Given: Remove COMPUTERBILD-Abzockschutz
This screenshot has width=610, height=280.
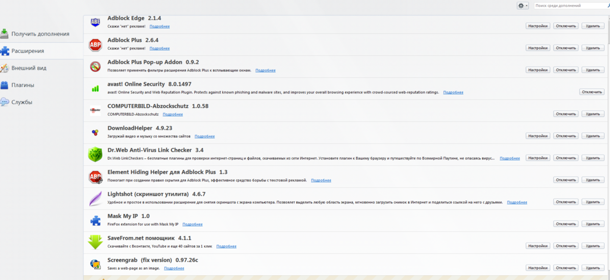Looking at the screenshot, I should [x=593, y=114].
